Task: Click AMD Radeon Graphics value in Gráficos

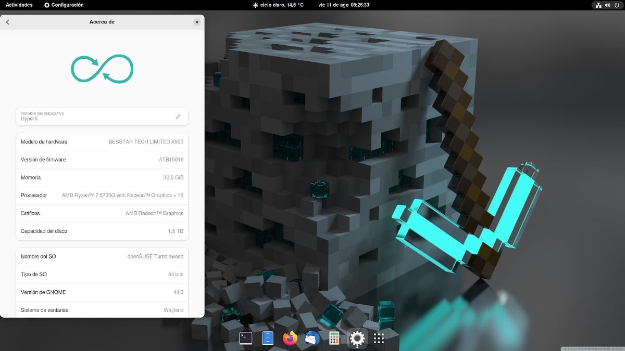Action: click(155, 213)
